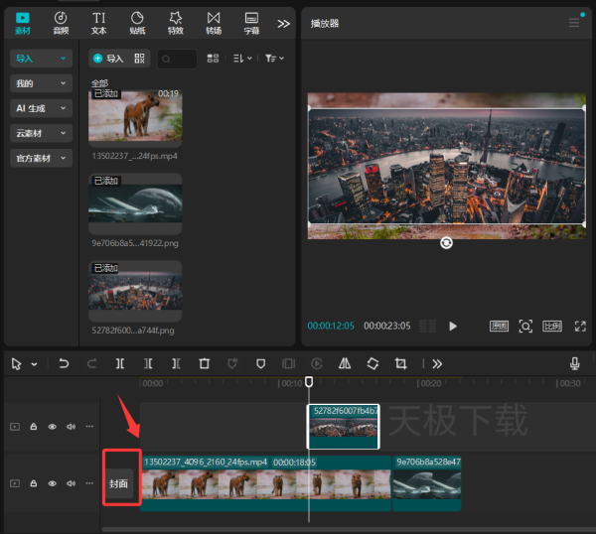Mirror the selected clip
The height and width of the screenshot is (534, 596).
pos(345,364)
